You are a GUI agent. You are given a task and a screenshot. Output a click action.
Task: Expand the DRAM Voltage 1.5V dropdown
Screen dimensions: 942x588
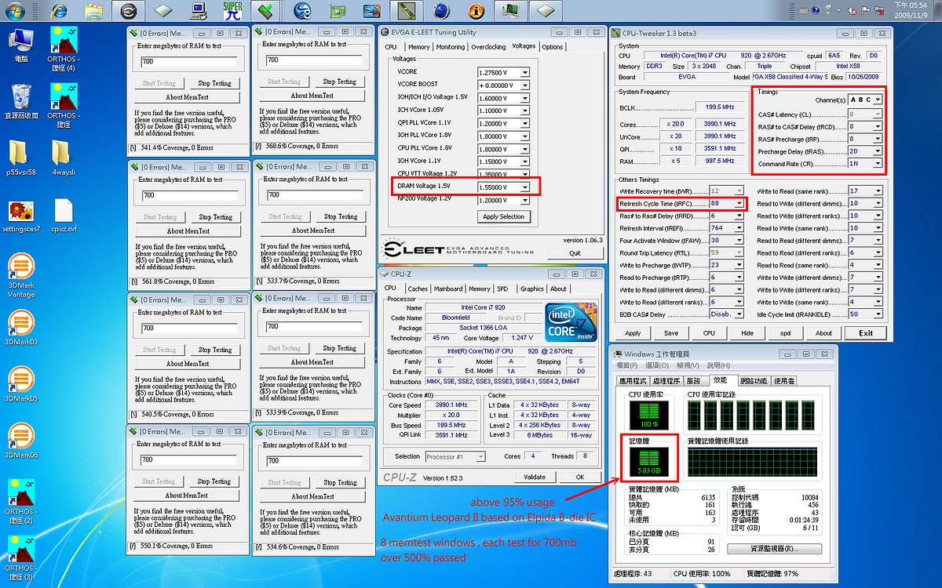524,187
